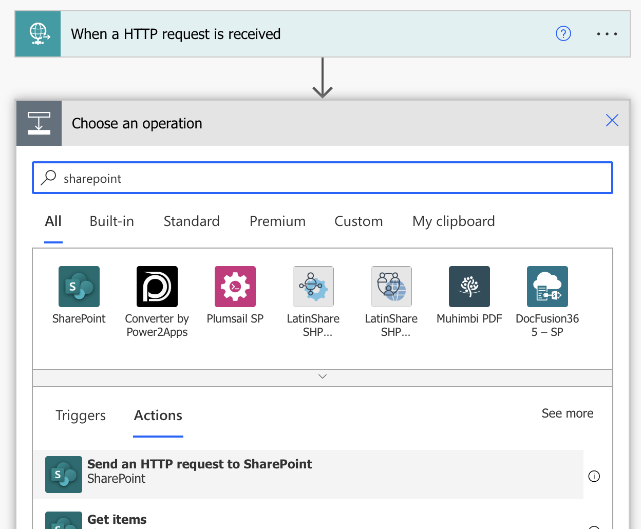The image size is (641, 529).
Task: Open the Custom connectors tab
Action: [x=359, y=221]
